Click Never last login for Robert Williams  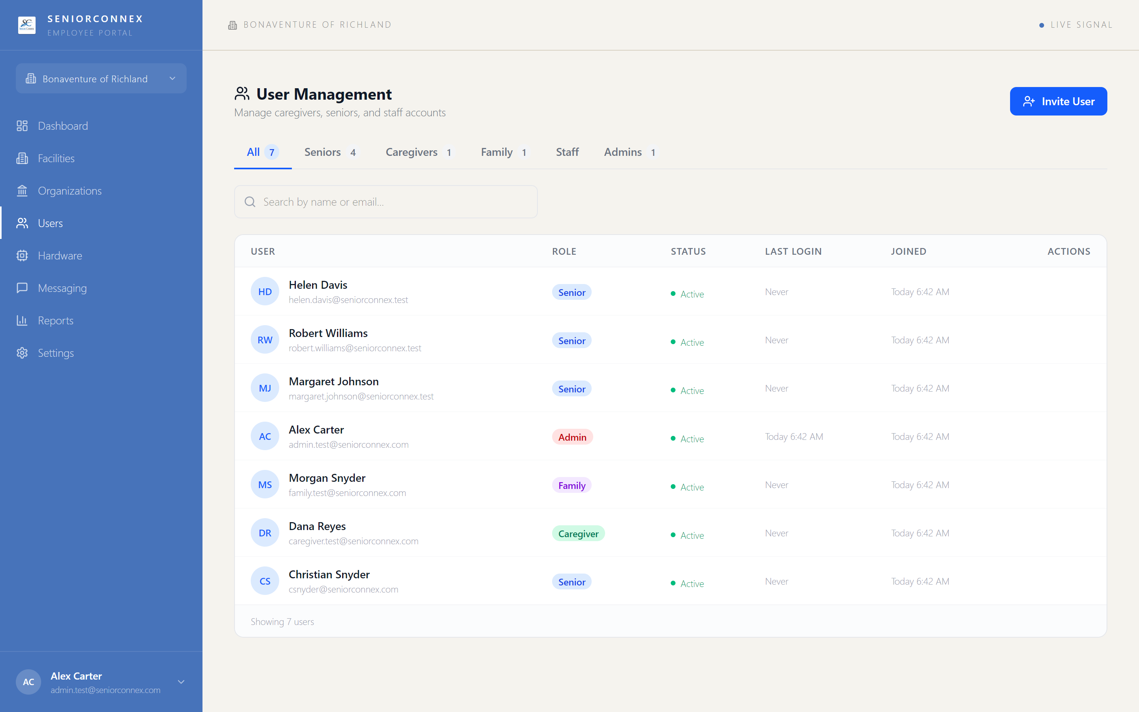point(777,340)
